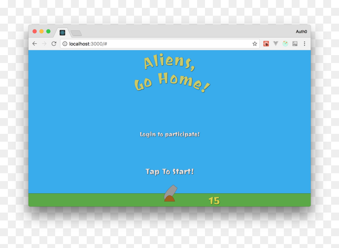
Task: Maximize window with green button
Action: (48, 31)
